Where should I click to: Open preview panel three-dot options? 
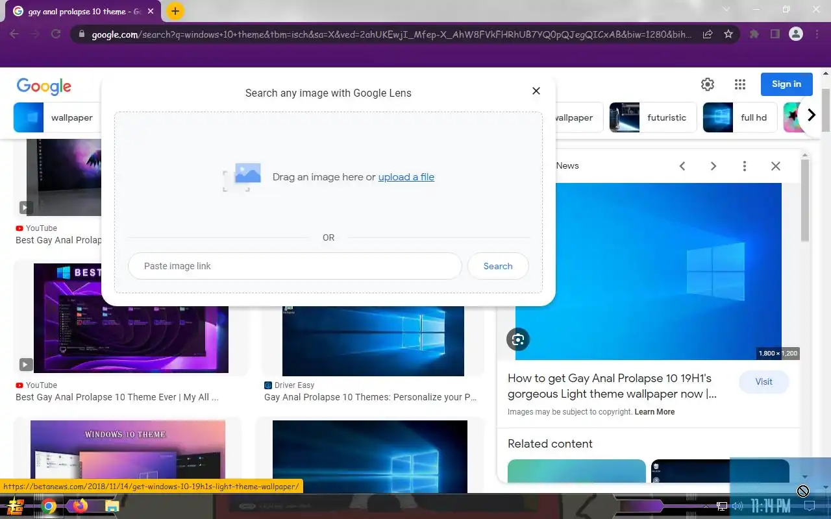[x=745, y=166]
